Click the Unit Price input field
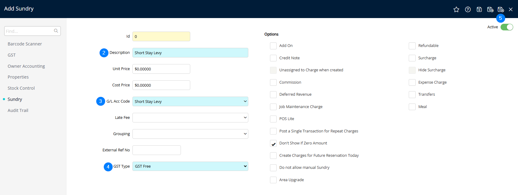Screen dimensions: 518x195 pos(161,69)
